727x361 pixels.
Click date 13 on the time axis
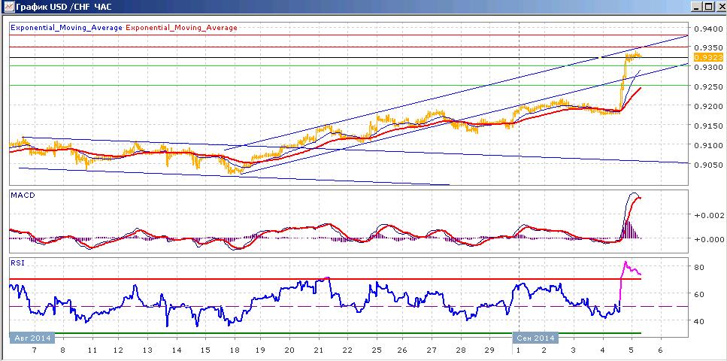147,350
